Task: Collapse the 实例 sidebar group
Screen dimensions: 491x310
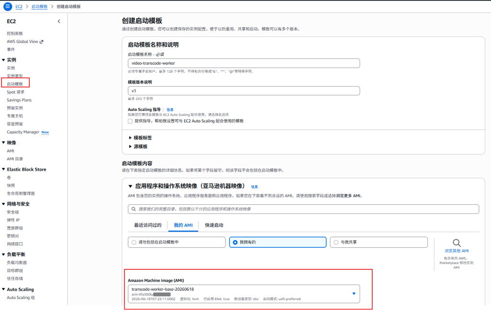Action: [3, 60]
